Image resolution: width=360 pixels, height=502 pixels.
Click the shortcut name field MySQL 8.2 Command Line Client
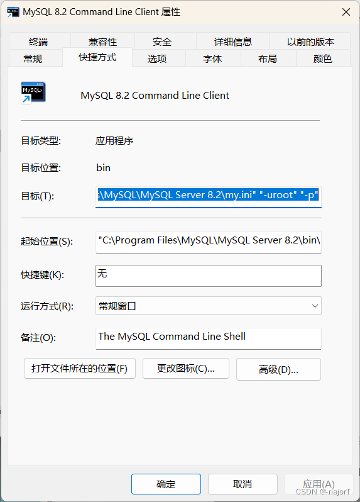point(155,96)
